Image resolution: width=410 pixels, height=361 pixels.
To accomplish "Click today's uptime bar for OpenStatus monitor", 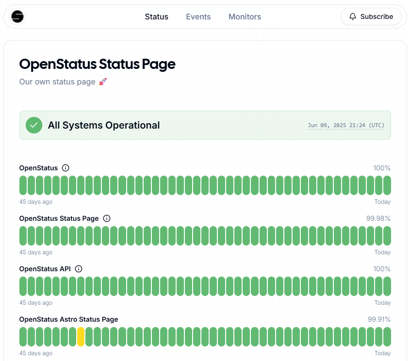I will click(388, 185).
